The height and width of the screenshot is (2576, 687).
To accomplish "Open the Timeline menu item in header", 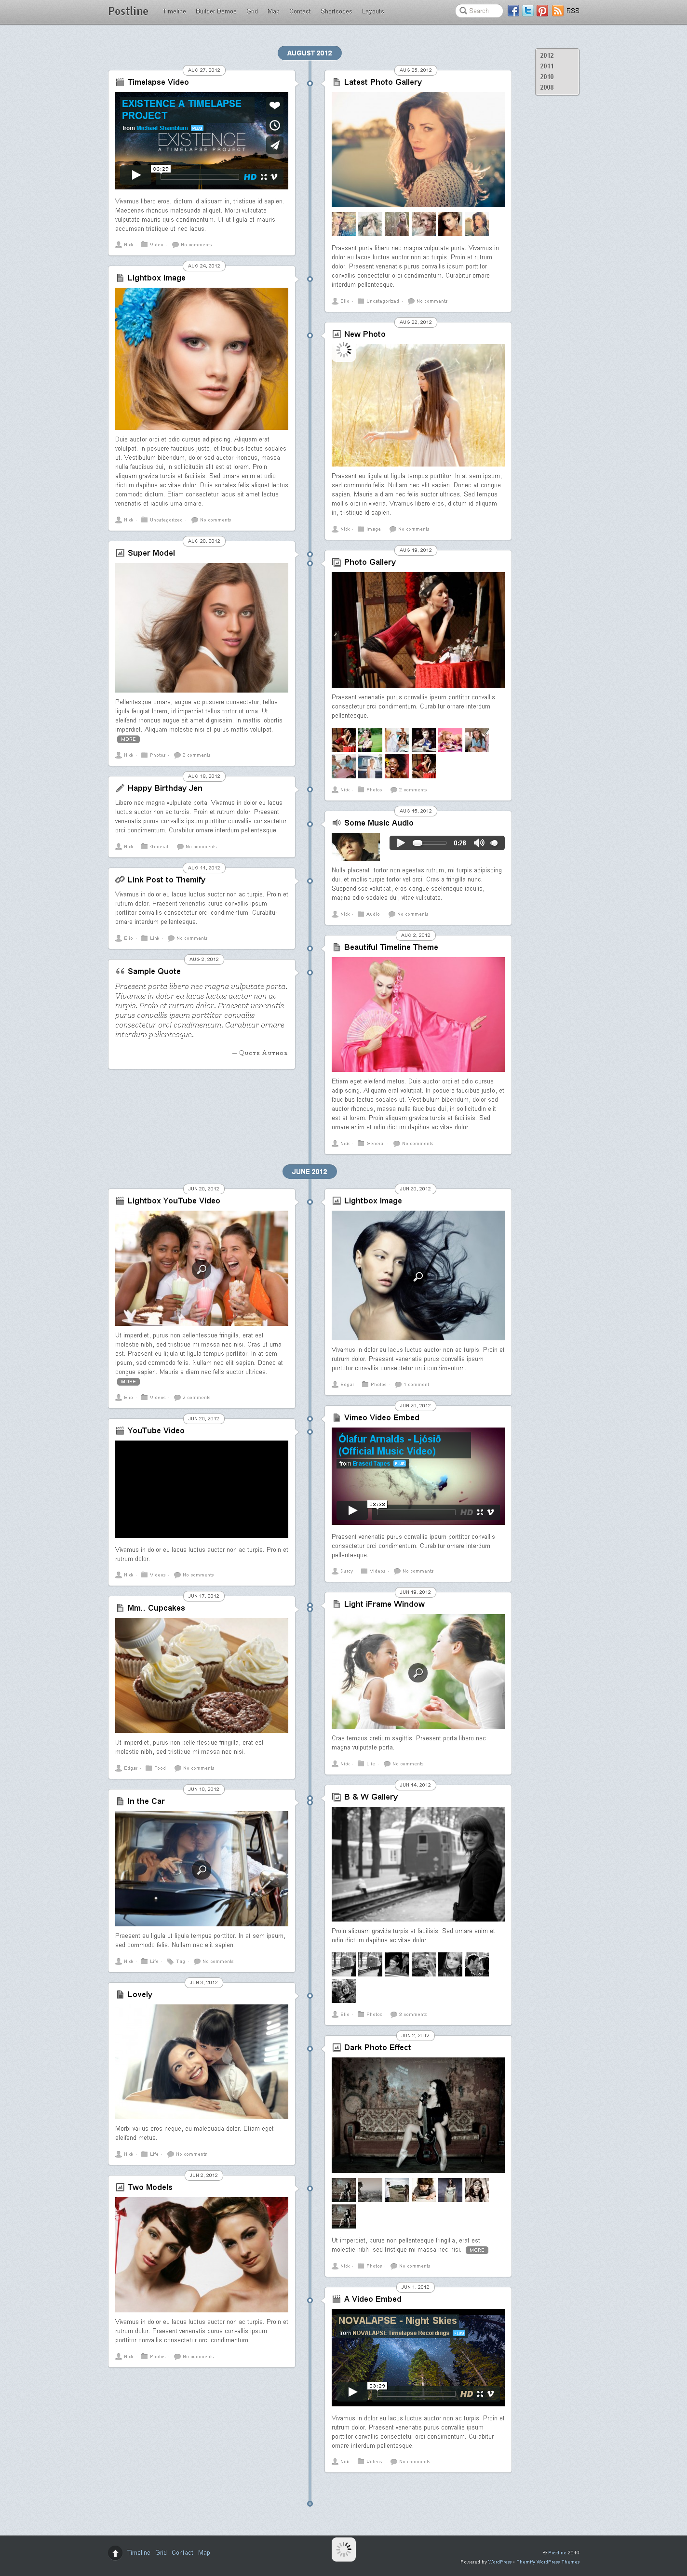I will pos(174,11).
